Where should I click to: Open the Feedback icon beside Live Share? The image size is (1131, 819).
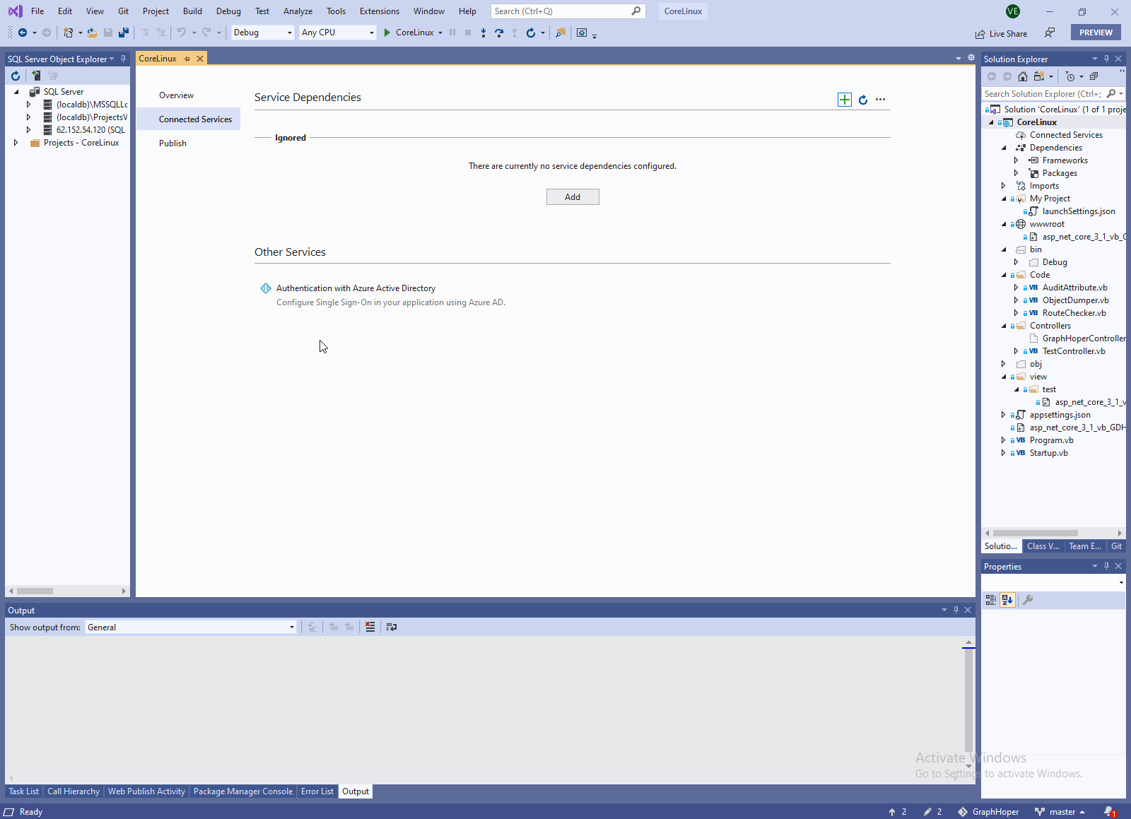[1050, 33]
